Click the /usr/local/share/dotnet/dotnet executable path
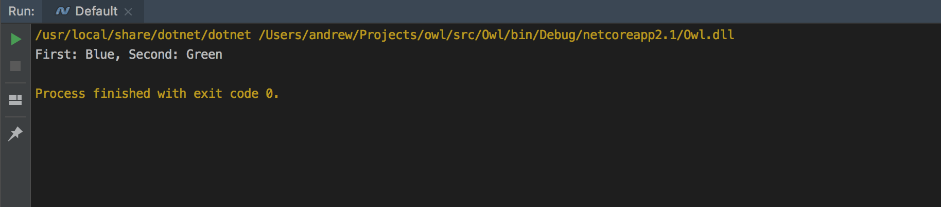The image size is (941, 207). click(143, 35)
